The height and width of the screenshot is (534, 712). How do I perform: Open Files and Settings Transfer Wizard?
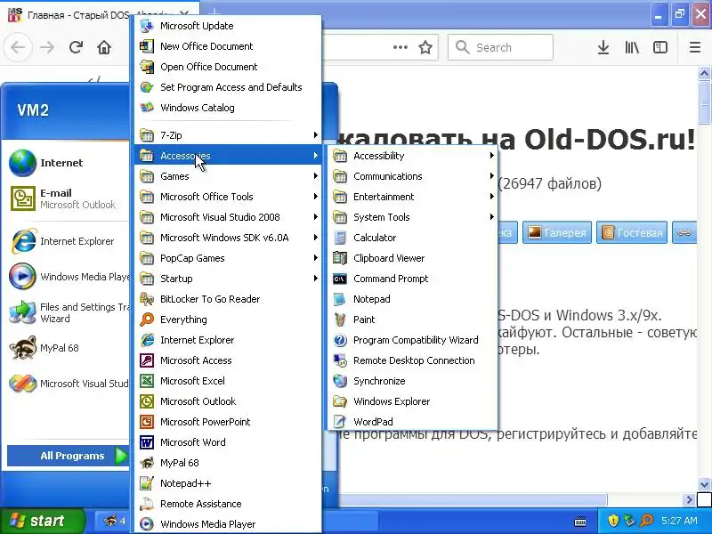(69, 312)
